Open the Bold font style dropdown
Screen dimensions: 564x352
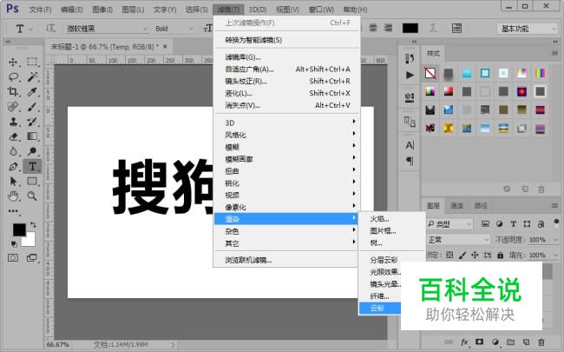point(174,29)
